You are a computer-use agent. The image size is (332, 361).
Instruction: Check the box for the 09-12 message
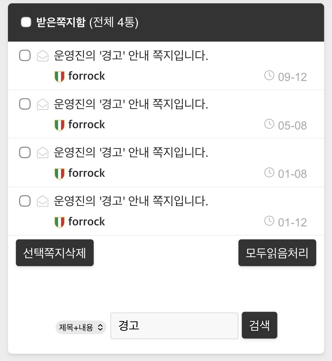click(x=25, y=55)
